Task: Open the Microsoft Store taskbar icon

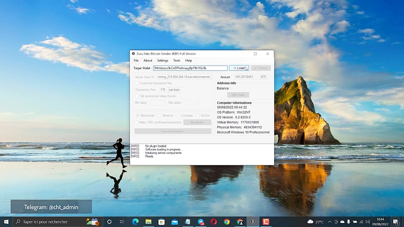Action: point(161,222)
